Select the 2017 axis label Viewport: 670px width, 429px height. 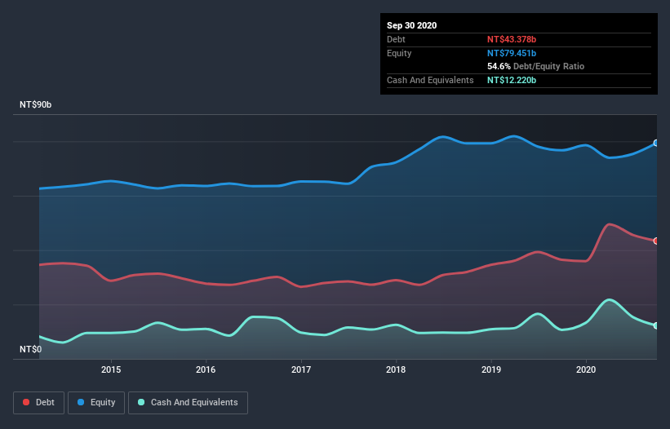301,369
